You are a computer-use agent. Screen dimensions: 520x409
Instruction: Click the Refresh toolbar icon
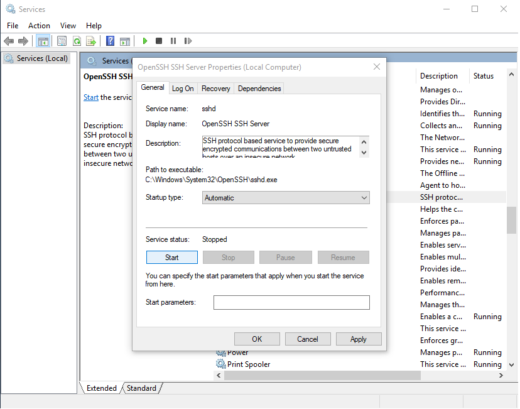(77, 41)
